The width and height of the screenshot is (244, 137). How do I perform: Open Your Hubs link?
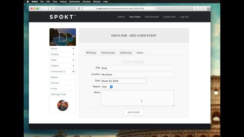point(135,17)
